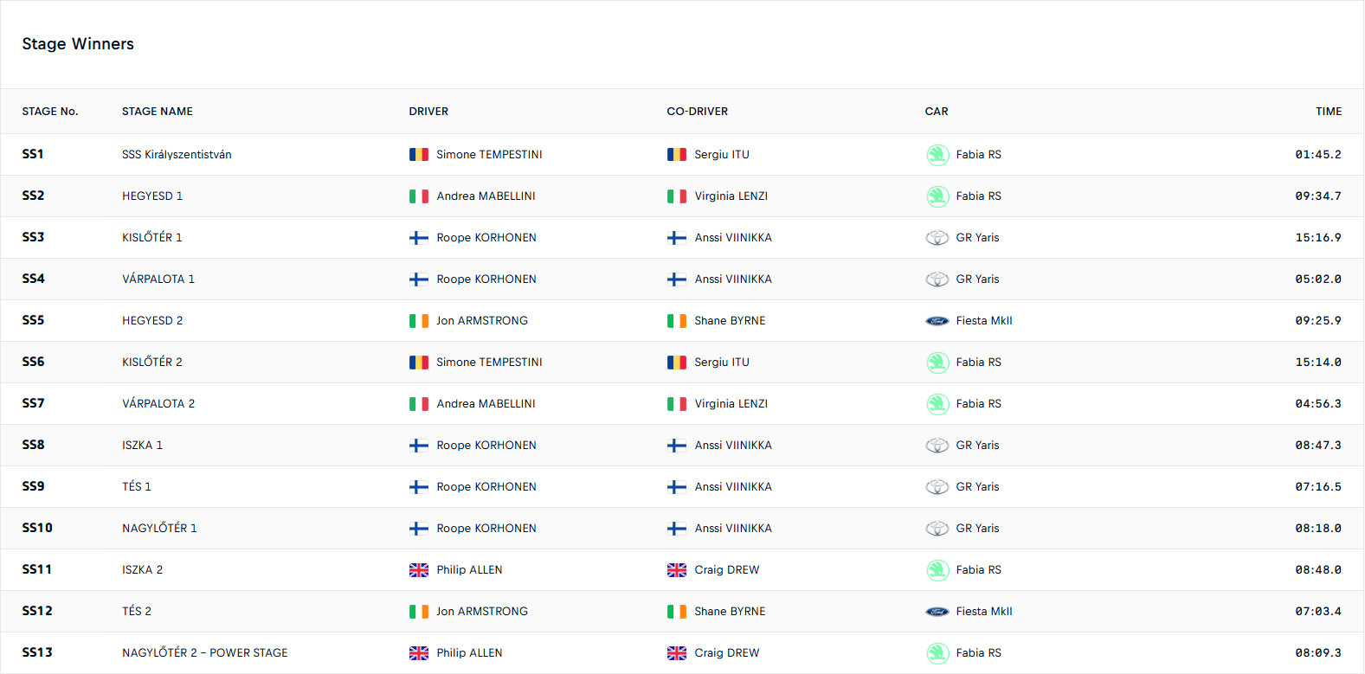Click the Italian flag beside Virginia LENZI in SS7
Image resolution: width=1365 pixels, height=674 pixels.
pos(677,404)
